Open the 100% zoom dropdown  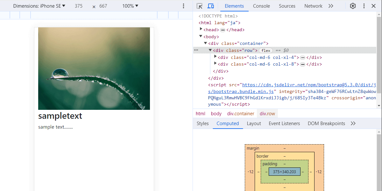click(130, 6)
